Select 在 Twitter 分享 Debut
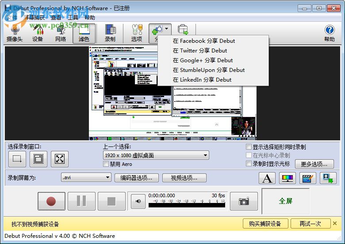 213,50
